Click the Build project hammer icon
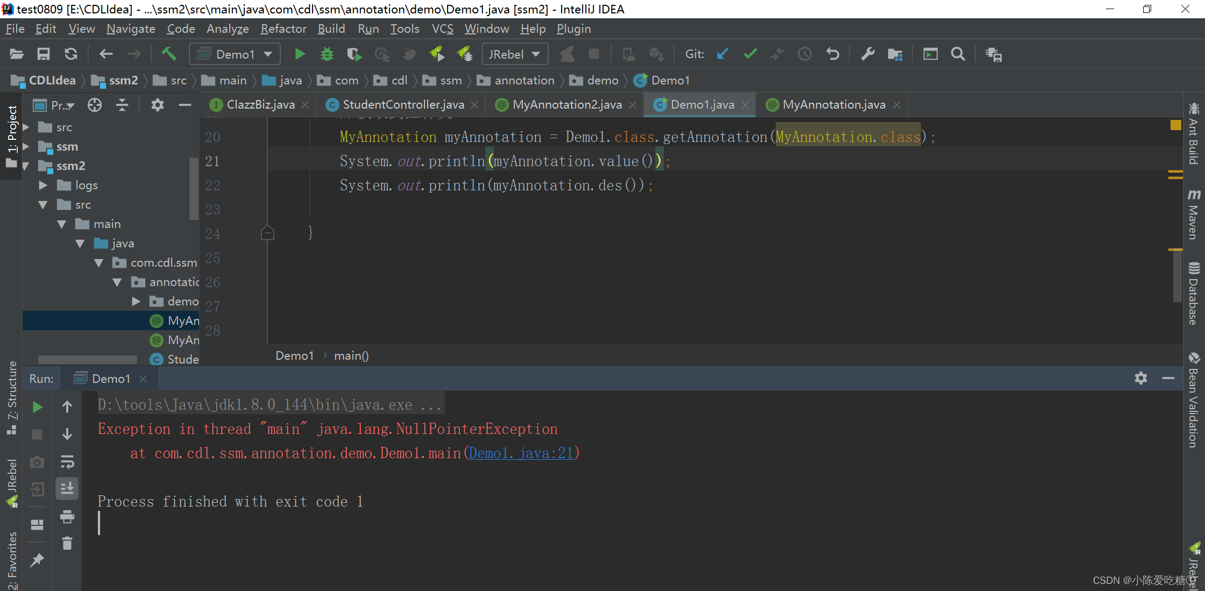The height and width of the screenshot is (591, 1205). 169,54
